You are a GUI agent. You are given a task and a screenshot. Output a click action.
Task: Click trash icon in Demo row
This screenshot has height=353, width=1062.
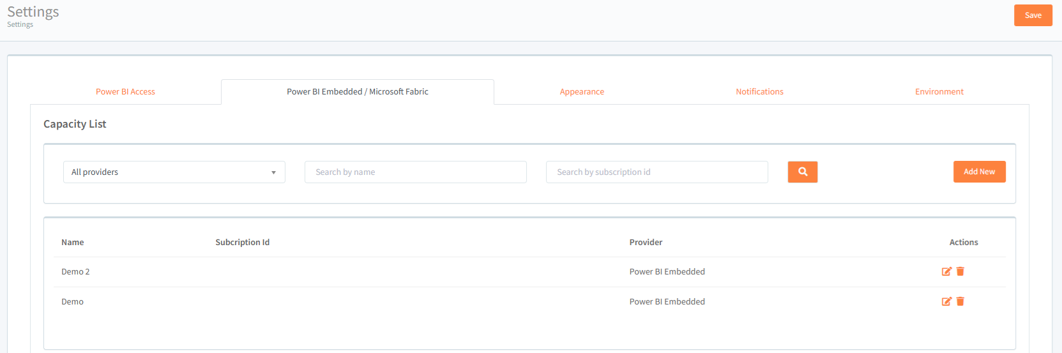[x=960, y=301]
